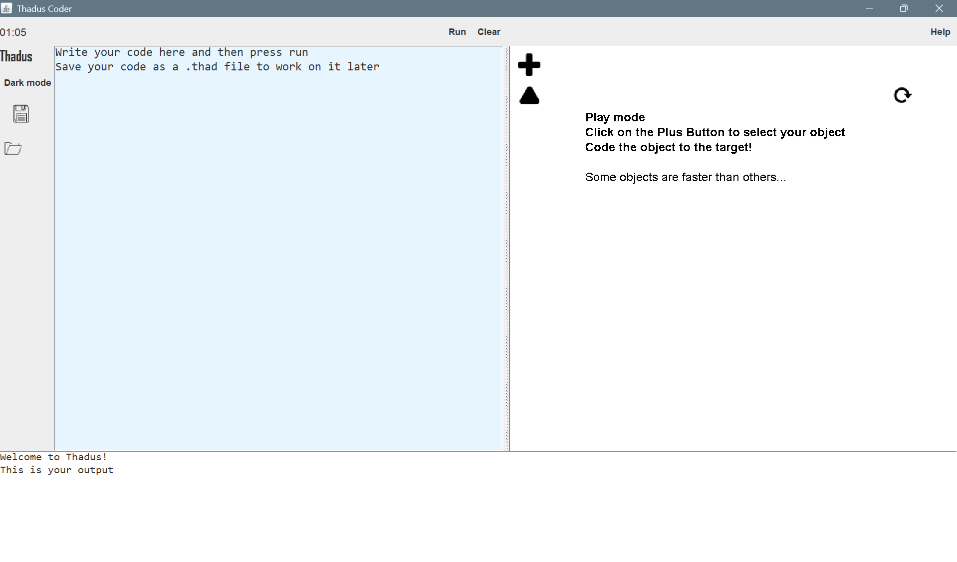The image size is (957, 562).
Task: Click the Play mode heading text
Action: [x=615, y=117]
